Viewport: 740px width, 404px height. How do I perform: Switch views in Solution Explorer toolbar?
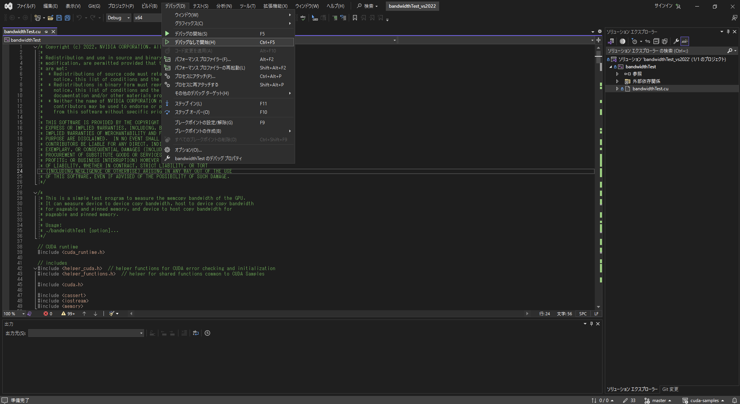(x=611, y=41)
